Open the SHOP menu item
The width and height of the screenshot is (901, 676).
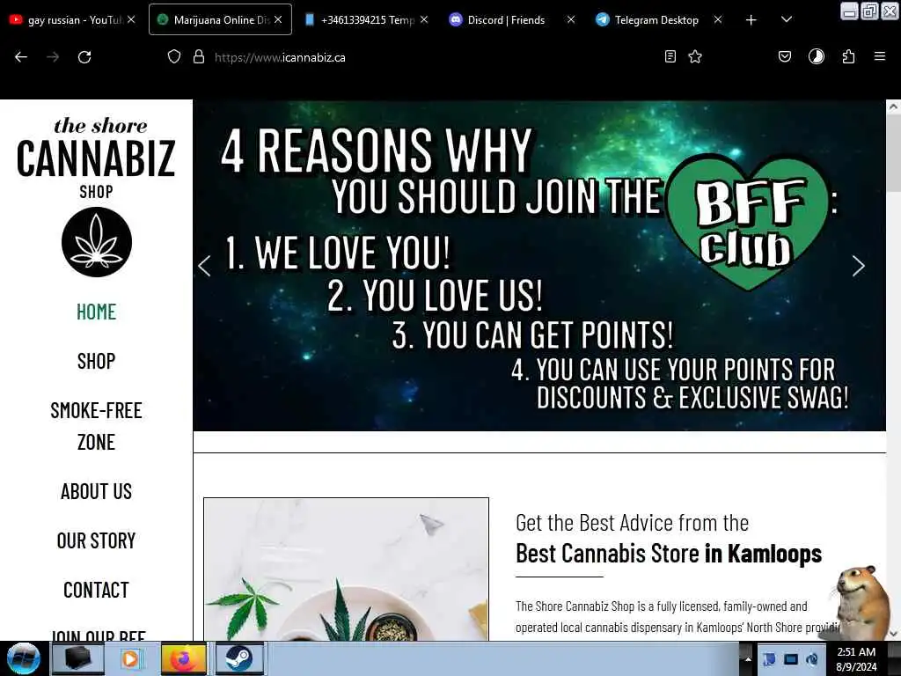coord(97,361)
